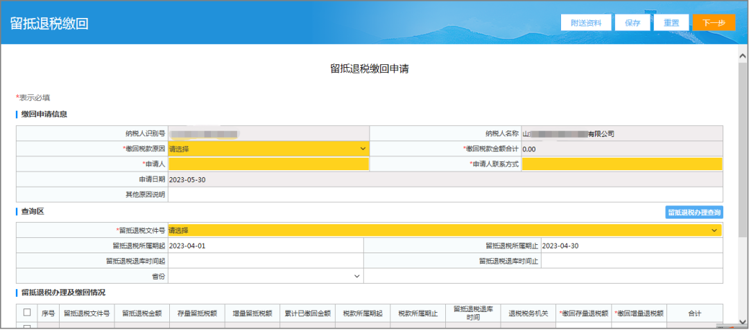This screenshot has height=330, width=749.
Task: Click the 附送资料 button
Action: click(x=586, y=22)
